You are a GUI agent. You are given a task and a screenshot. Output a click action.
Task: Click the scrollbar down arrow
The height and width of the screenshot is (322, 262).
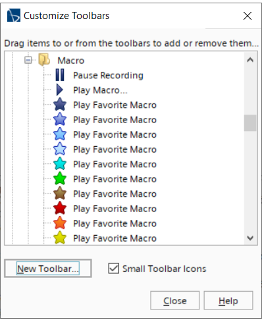point(250,238)
